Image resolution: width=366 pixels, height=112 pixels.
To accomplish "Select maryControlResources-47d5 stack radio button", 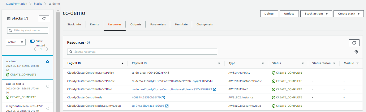I will click(x=48, y=108).
